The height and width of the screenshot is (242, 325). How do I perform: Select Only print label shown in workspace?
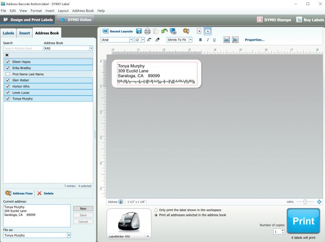coord(156,210)
